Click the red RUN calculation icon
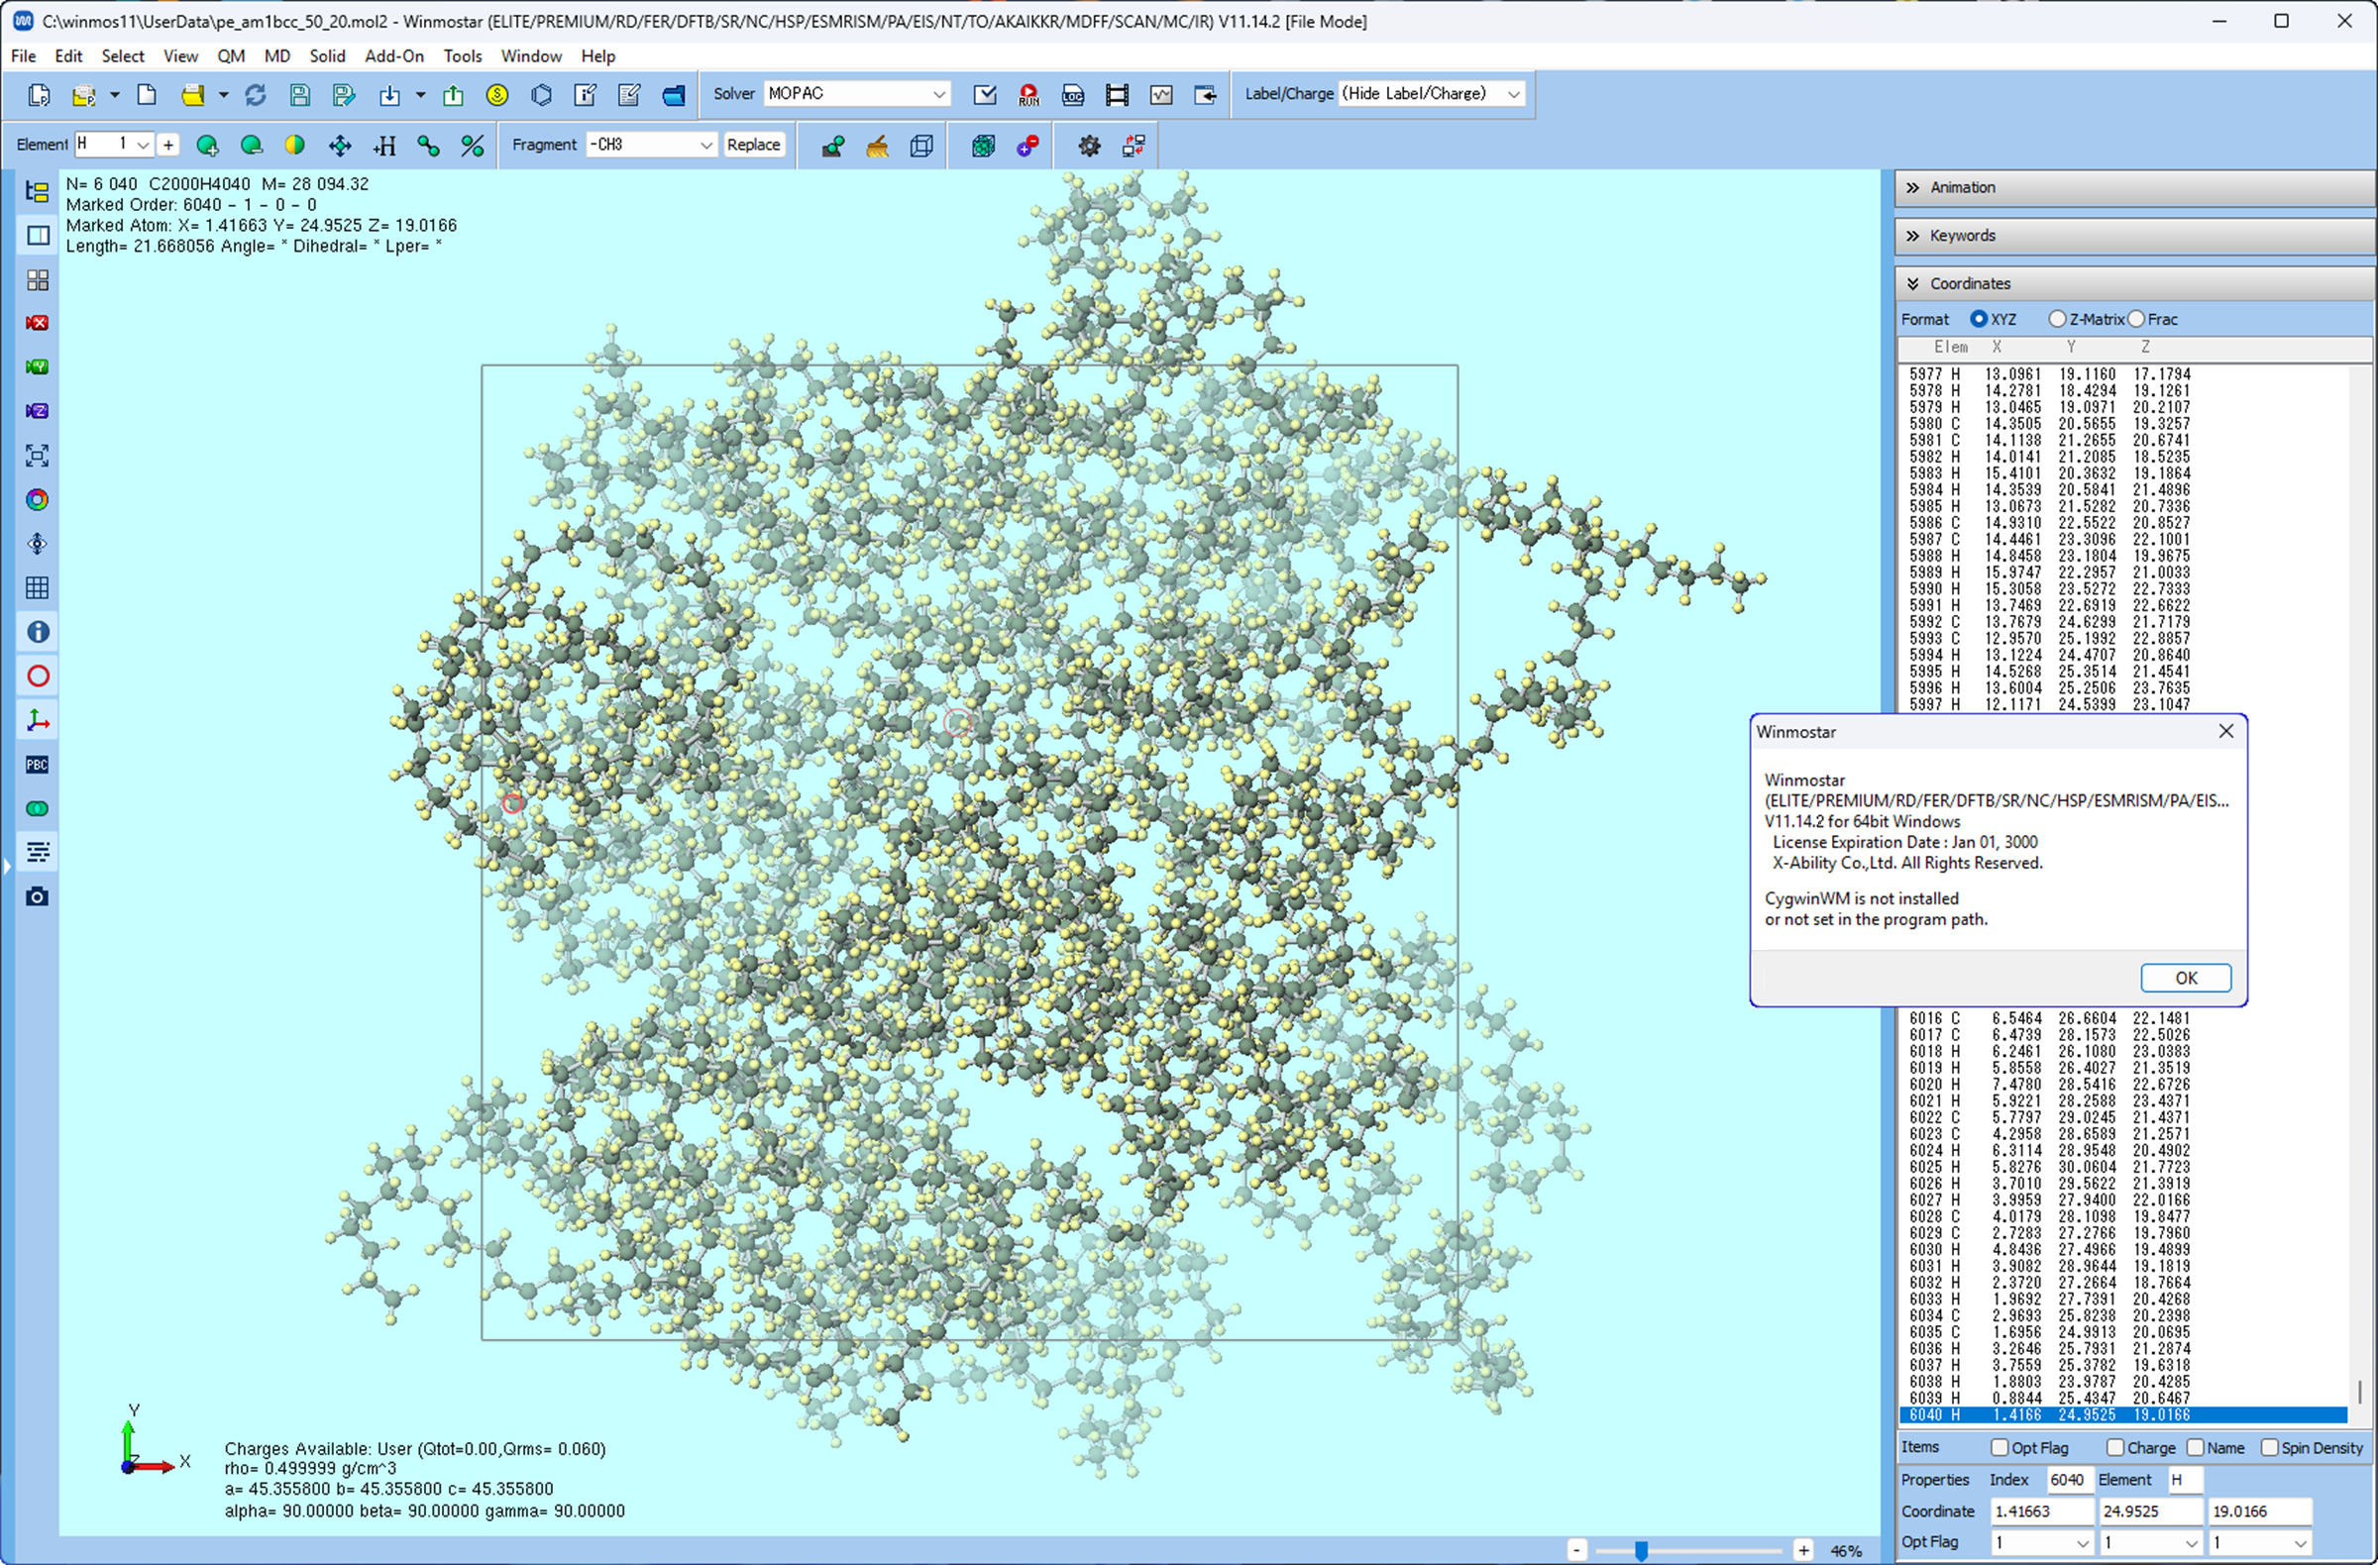Screen dimensions: 2378x1565 [x=1028, y=95]
